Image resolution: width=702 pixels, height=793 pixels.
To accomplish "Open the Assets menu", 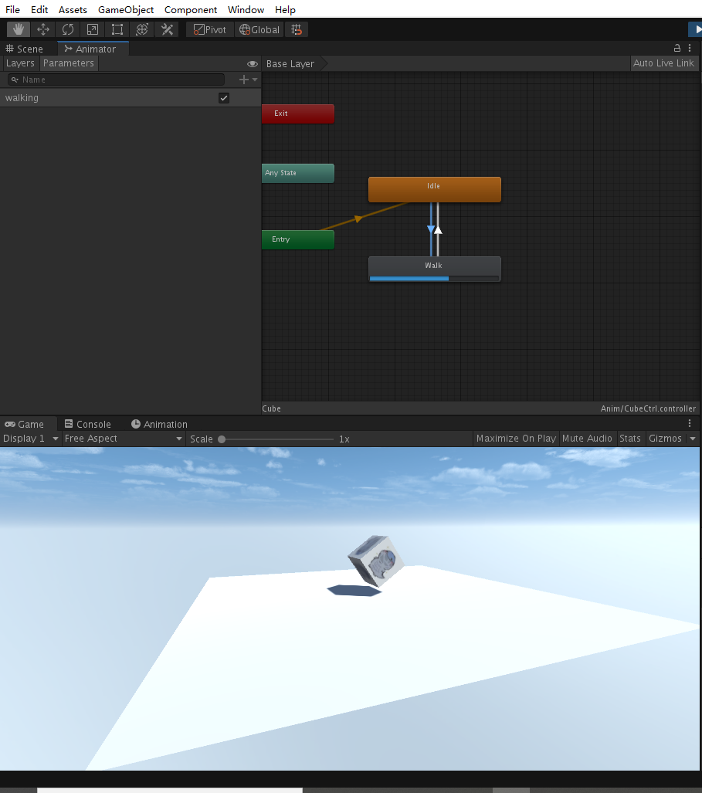I will (73, 9).
